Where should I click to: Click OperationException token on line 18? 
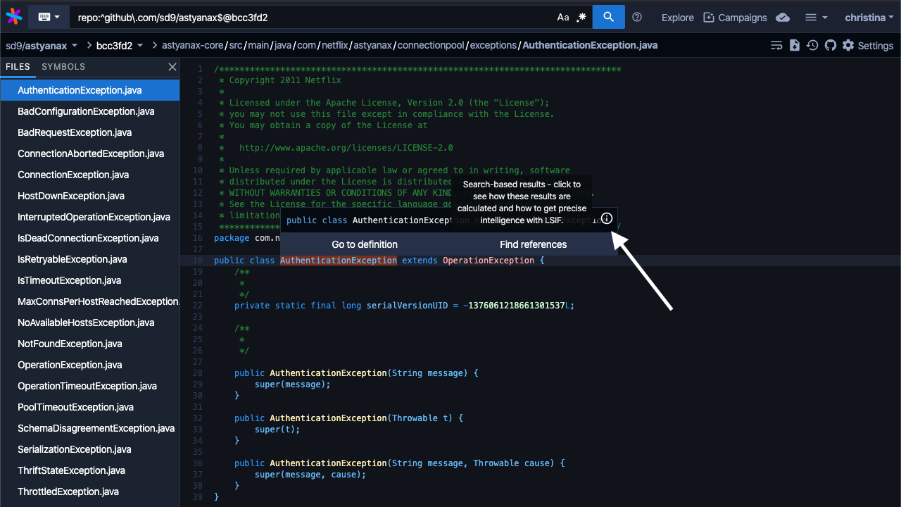[x=489, y=261]
